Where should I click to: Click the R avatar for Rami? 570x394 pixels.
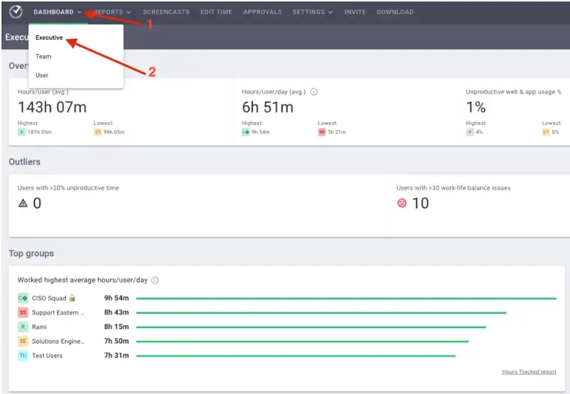tap(23, 327)
